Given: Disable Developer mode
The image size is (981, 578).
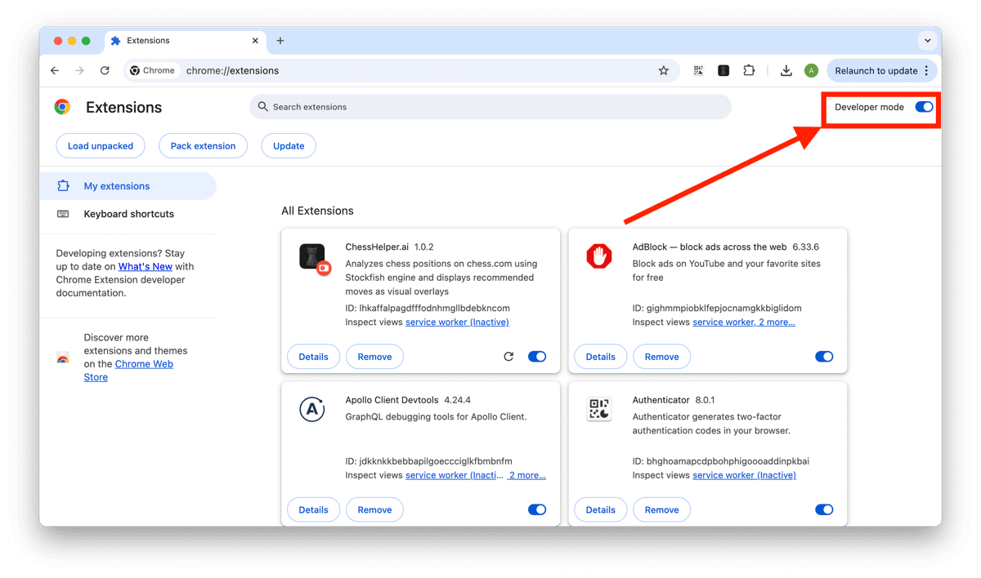Looking at the screenshot, I should pos(923,107).
